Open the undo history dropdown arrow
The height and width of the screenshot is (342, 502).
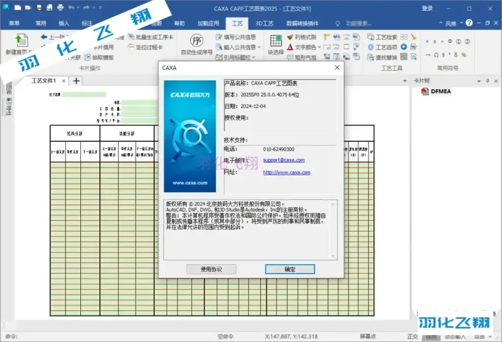pos(78,8)
